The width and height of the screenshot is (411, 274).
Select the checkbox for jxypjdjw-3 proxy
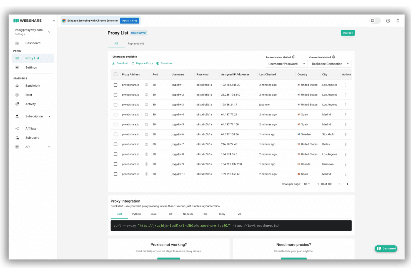tap(116, 105)
